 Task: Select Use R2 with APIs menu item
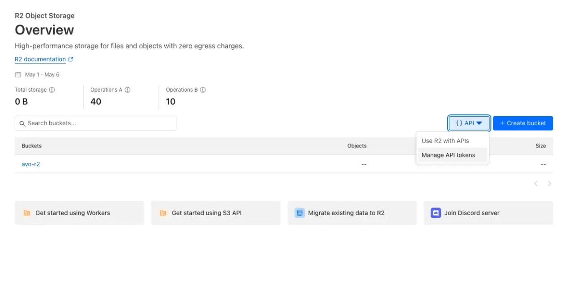[x=445, y=141]
